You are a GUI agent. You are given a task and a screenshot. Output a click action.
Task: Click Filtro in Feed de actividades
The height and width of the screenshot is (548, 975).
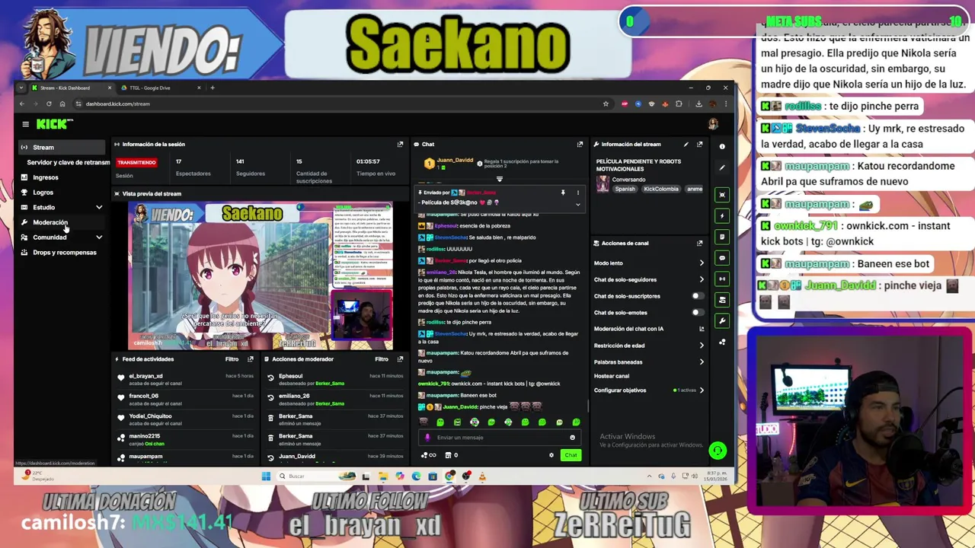(x=232, y=359)
